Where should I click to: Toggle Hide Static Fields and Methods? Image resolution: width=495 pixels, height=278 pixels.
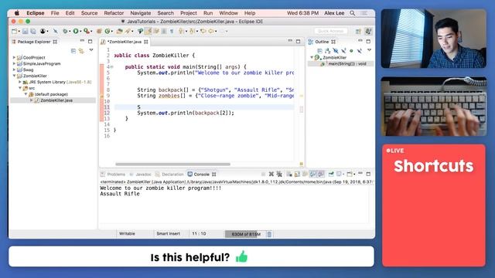pyautogui.click(x=343, y=51)
